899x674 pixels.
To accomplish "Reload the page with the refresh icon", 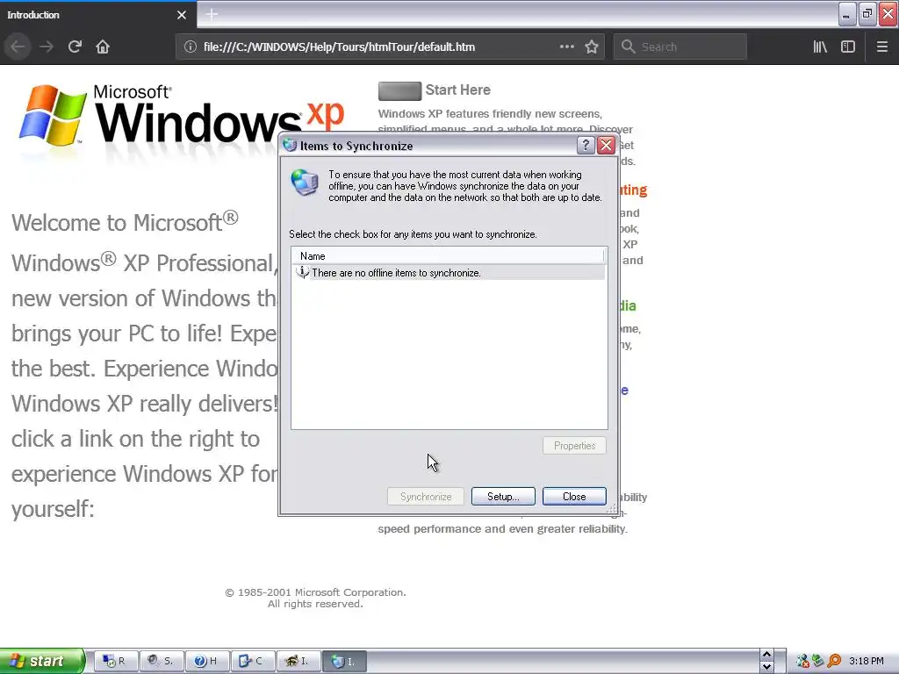I will (x=75, y=47).
